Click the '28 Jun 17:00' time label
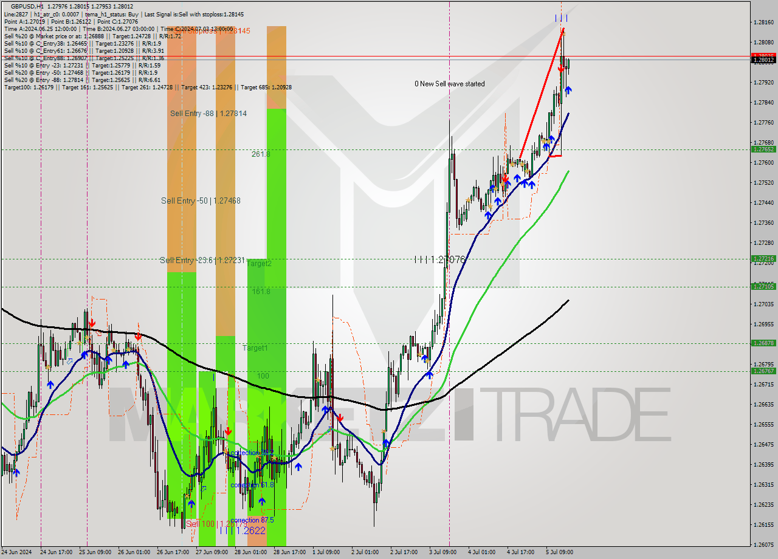The image size is (778, 559). (289, 552)
